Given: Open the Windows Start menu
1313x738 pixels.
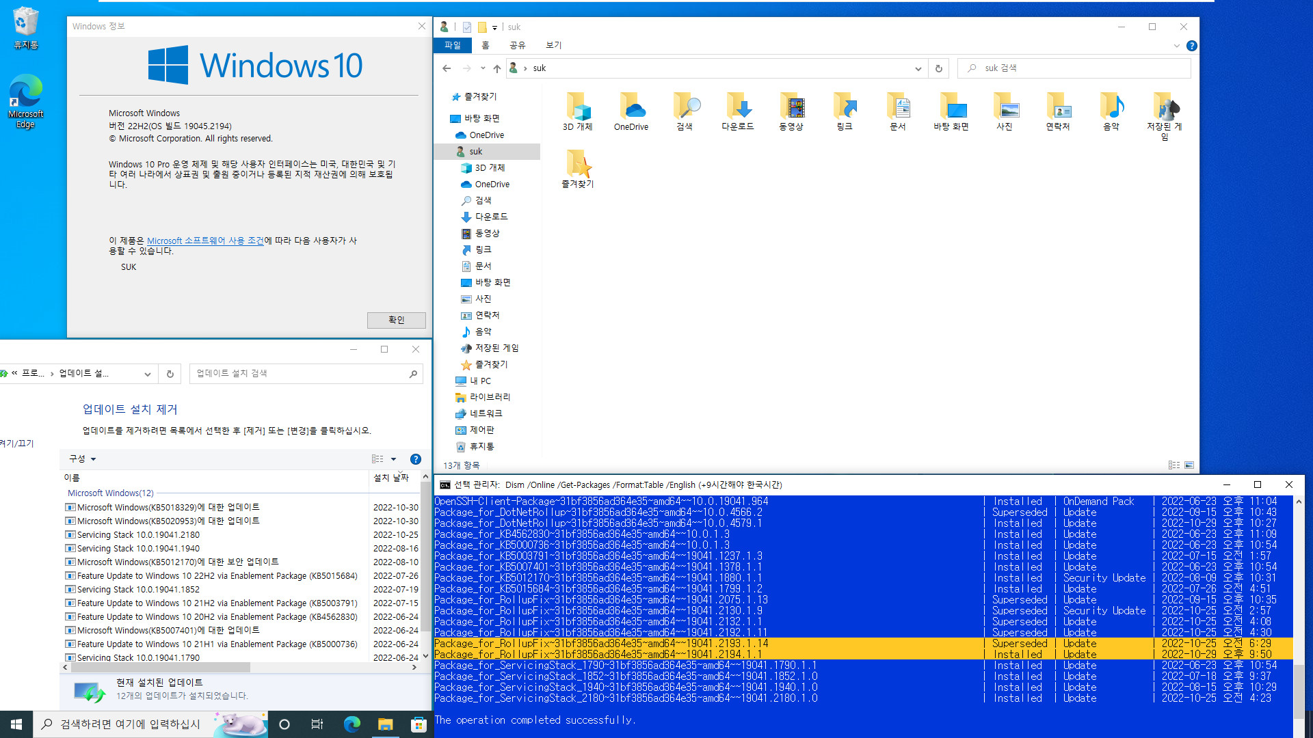Looking at the screenshot, I should click(16, 724).
